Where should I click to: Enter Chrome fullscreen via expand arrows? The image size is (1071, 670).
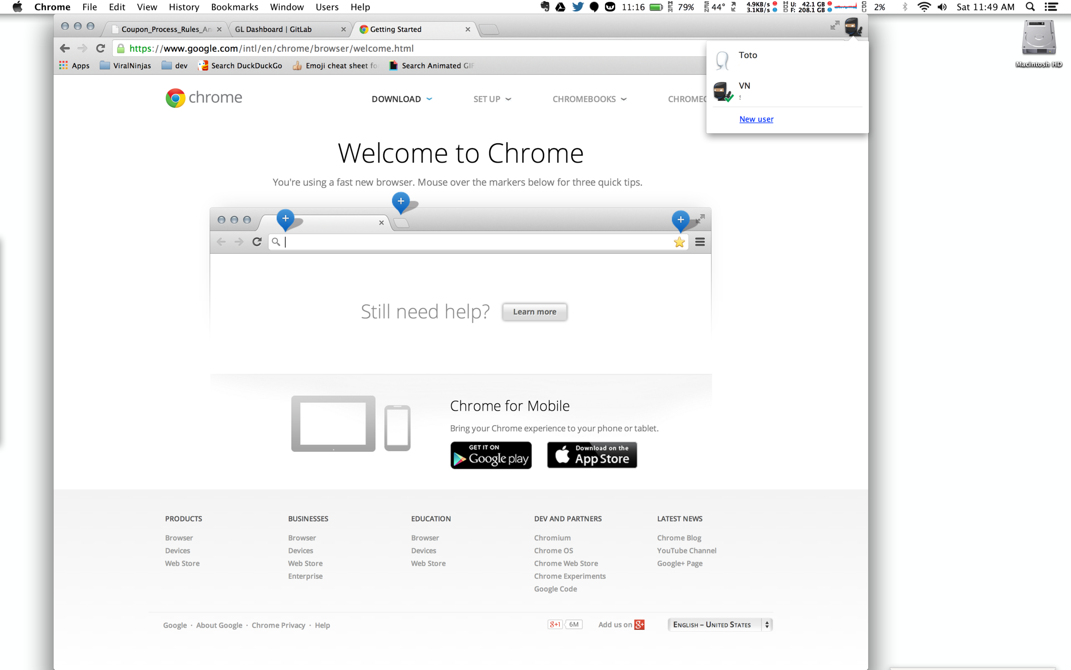(x=835, y=25)
